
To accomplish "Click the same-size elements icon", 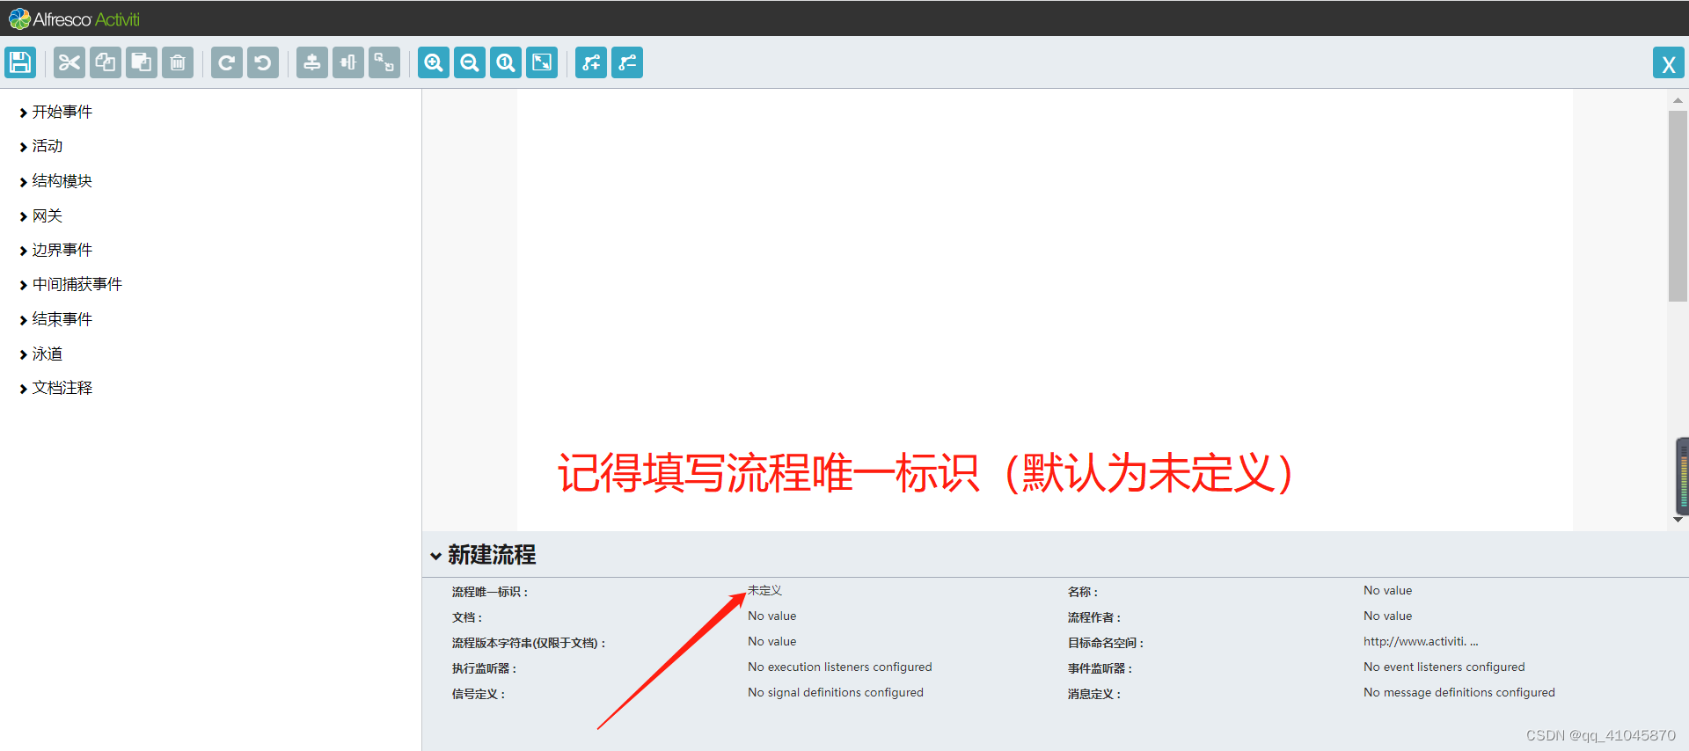I will pos(384,62).
